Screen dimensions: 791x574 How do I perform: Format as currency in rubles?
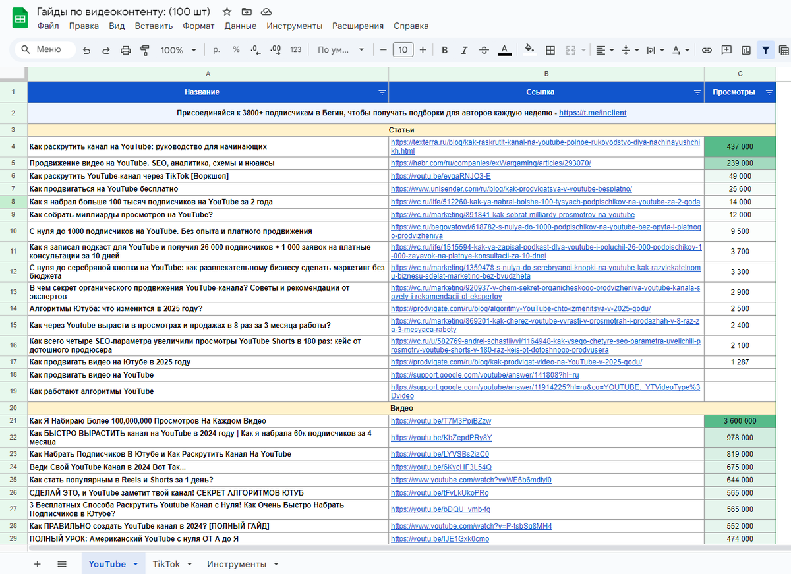point(216,50)
